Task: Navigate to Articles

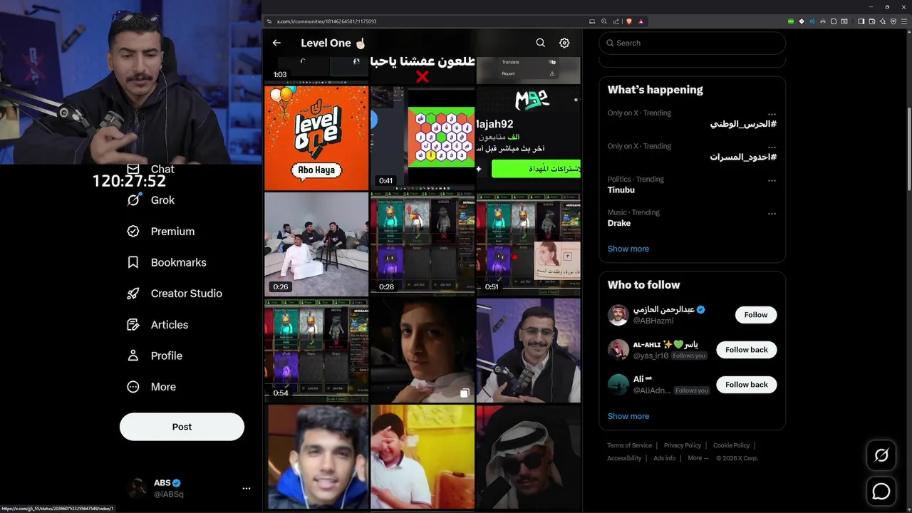Action: (170, 325)
